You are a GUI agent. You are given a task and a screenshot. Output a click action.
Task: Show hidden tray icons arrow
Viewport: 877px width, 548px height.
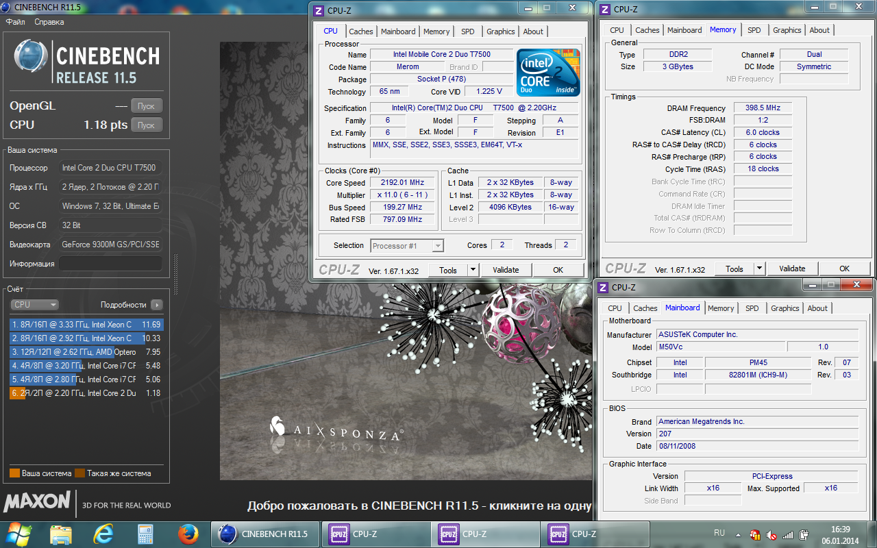739,534
